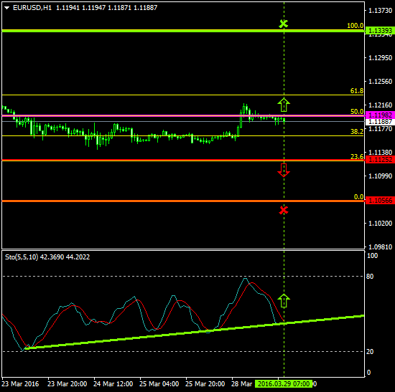This screenshot has width=395, height=392.
Task: Click the 23 Mar 20:00 time axis label
Action: [x=68, y=384]
